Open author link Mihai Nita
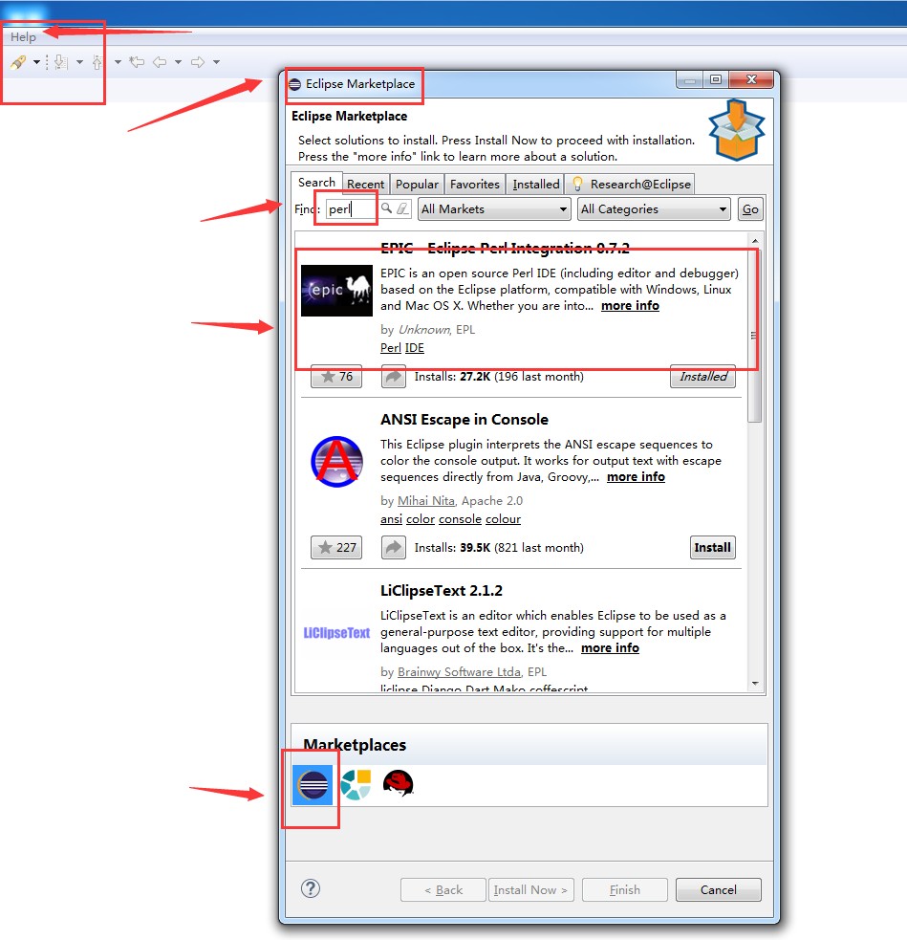Image resolution: width=907 pixels, height=940 pixels. point(426,501)
